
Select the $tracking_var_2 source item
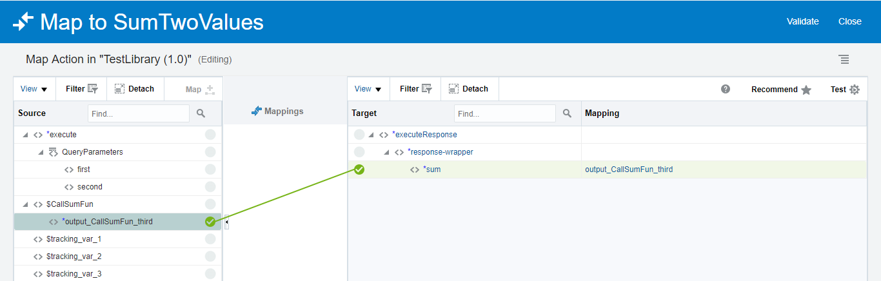coord(74,257)
